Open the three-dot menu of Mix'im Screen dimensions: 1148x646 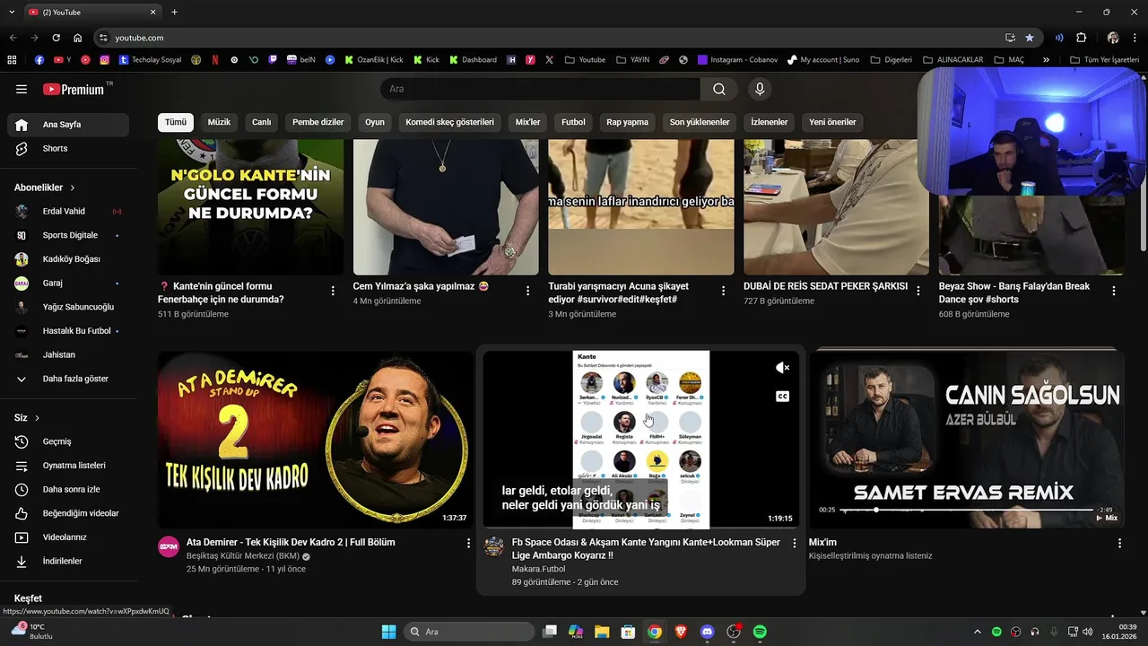click(x=1119, y=543)
